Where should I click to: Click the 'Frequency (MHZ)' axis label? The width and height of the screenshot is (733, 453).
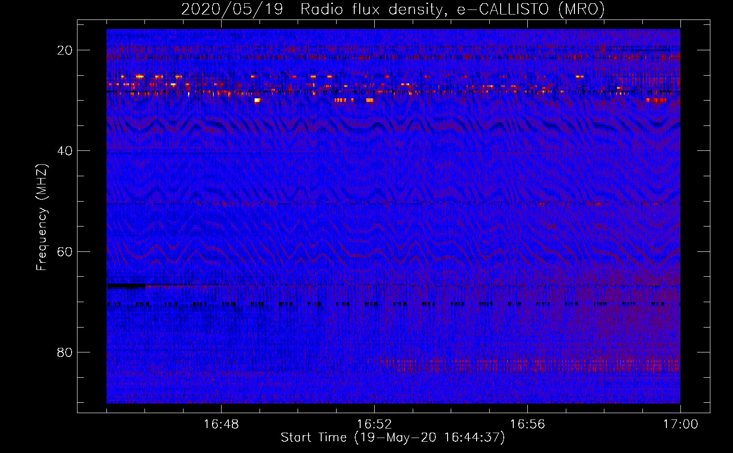42,217
